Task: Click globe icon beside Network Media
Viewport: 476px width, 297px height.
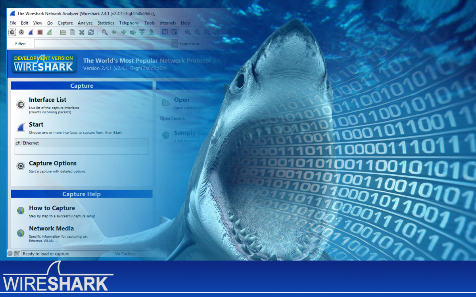Action: tap(21, 233)
